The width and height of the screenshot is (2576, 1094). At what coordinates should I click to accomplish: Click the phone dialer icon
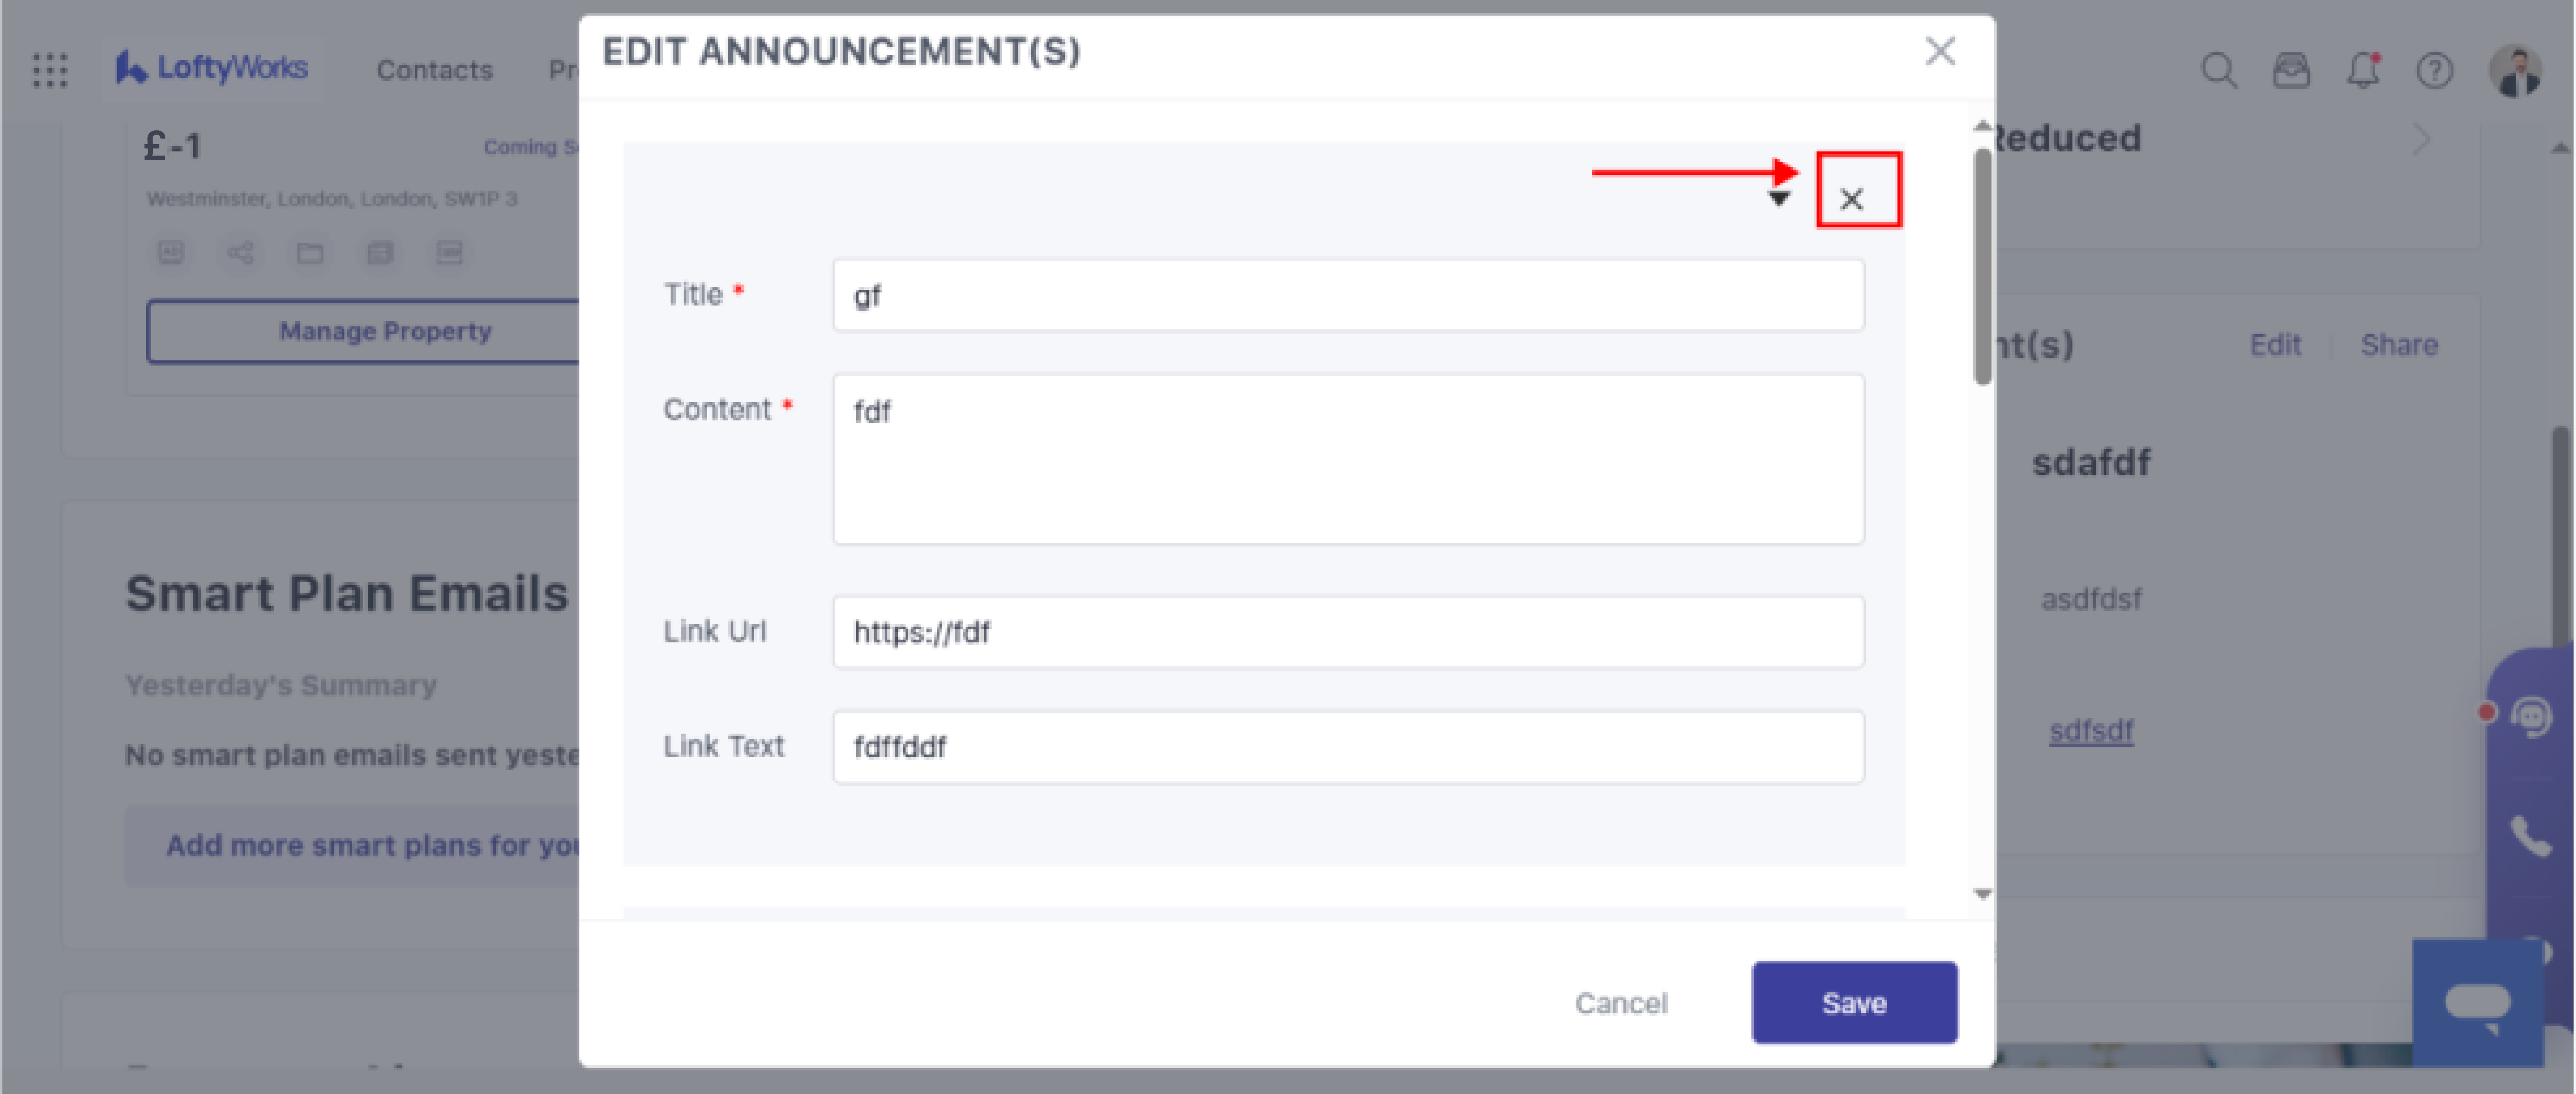coord(2530,836)
